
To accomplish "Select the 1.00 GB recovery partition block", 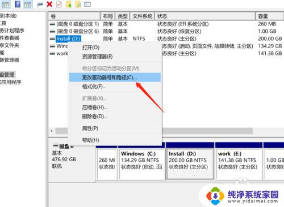I will click(x=274, y=163).
